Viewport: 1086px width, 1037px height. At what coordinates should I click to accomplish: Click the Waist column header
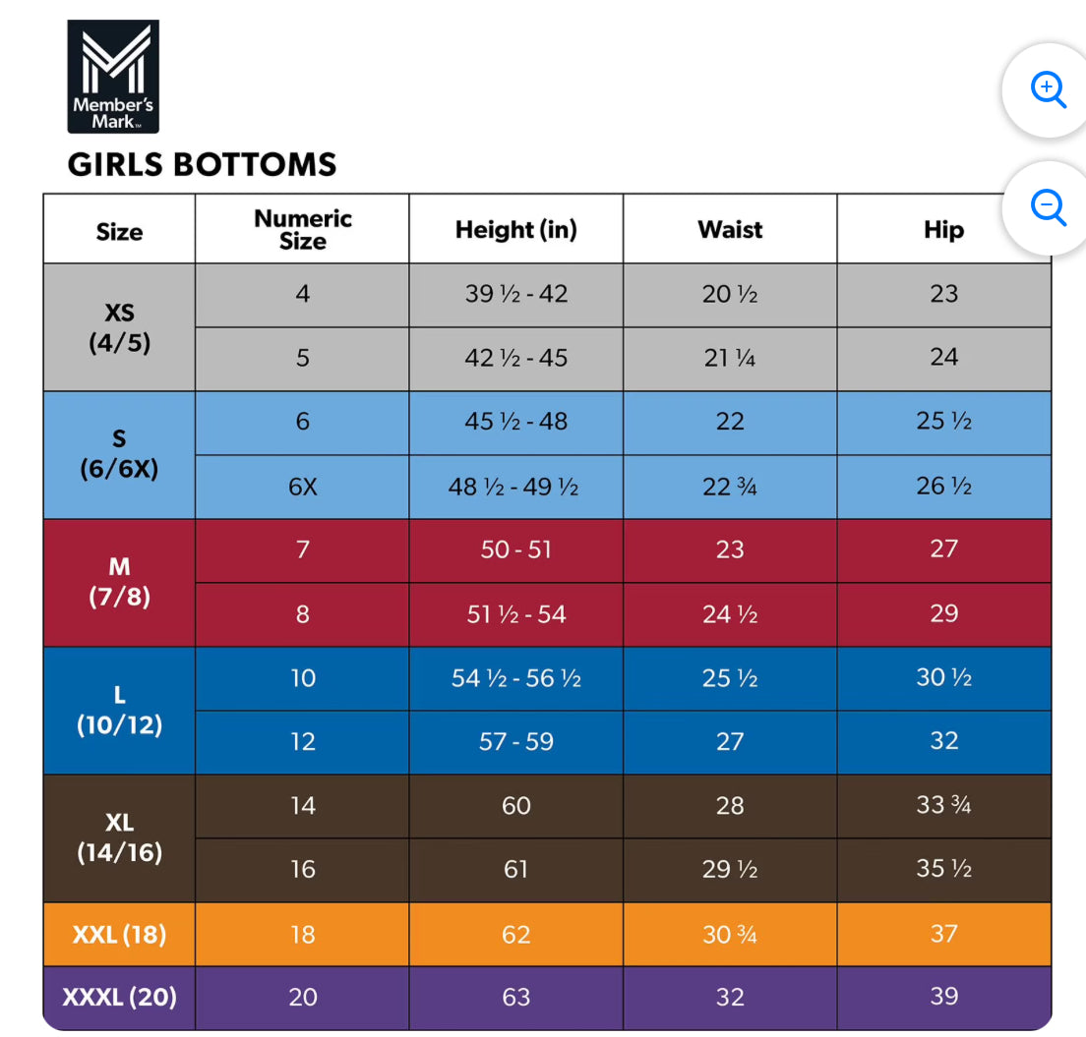[730, 230]
